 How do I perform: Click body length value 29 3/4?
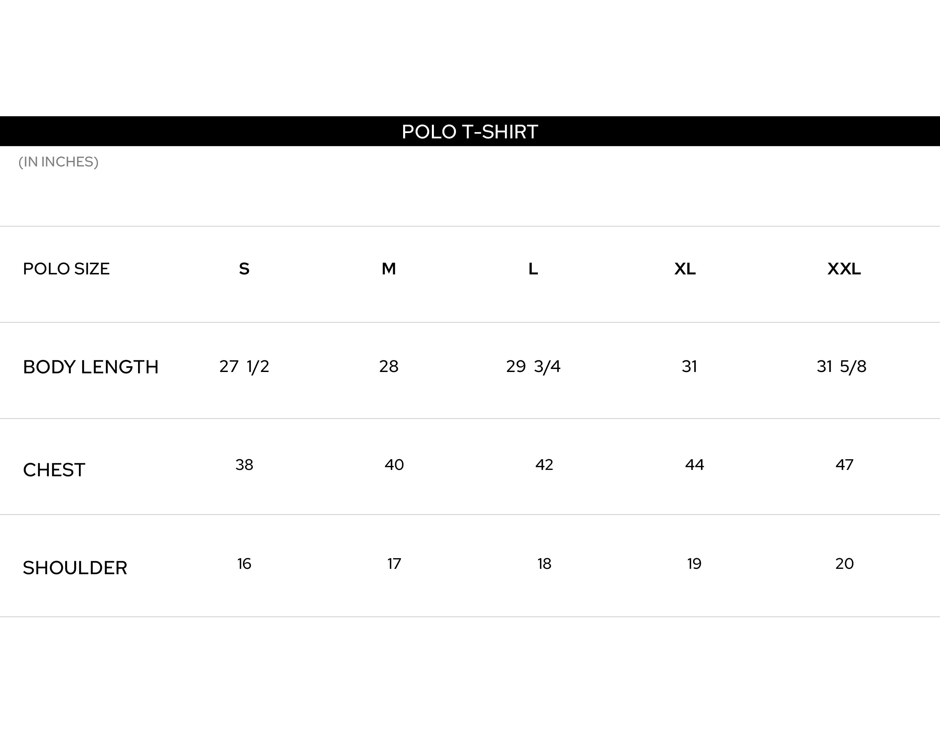[533, 367]
